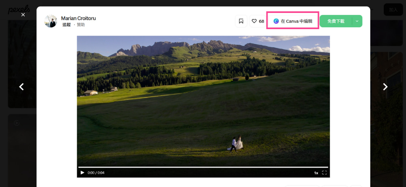This screenshot has height=187, width=406.
Task: Play the video with the play button
Action: (82, 173)
